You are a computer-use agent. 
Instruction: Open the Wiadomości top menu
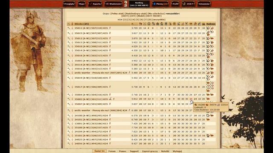113,4
